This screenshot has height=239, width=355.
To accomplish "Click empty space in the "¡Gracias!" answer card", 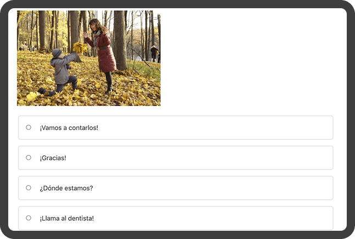I will click(x=220, y=158).
